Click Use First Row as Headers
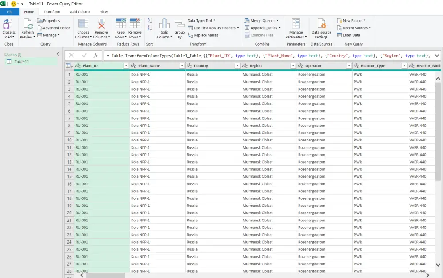443x278 pixels. click(214, 28)
